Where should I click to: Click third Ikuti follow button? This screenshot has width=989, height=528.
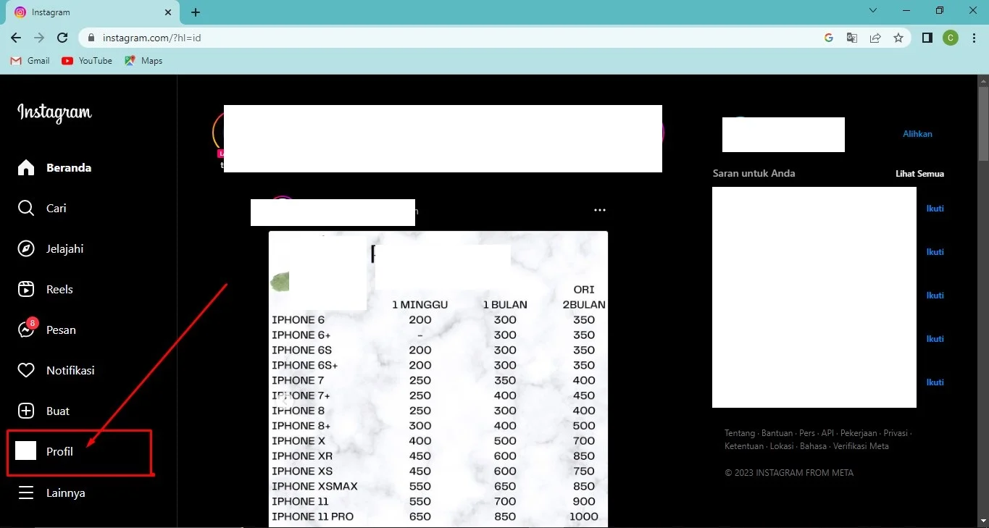tap(935, 296)
